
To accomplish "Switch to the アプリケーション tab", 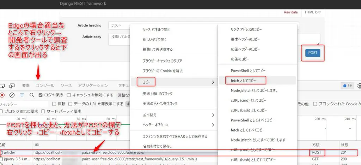I will (93, 85).
